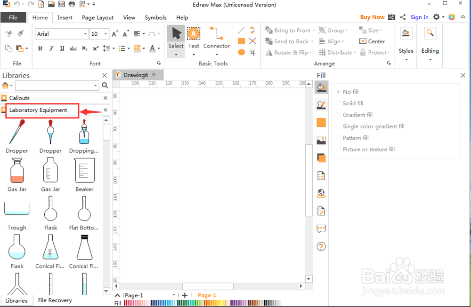
Task: Click the format painter icon
Action: tap(20, 33)
